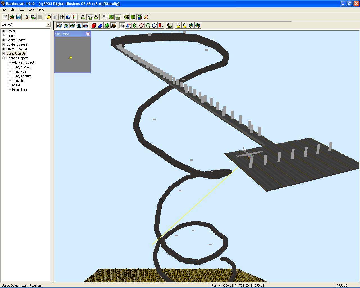Select Add New Object entry

(23, 62)
